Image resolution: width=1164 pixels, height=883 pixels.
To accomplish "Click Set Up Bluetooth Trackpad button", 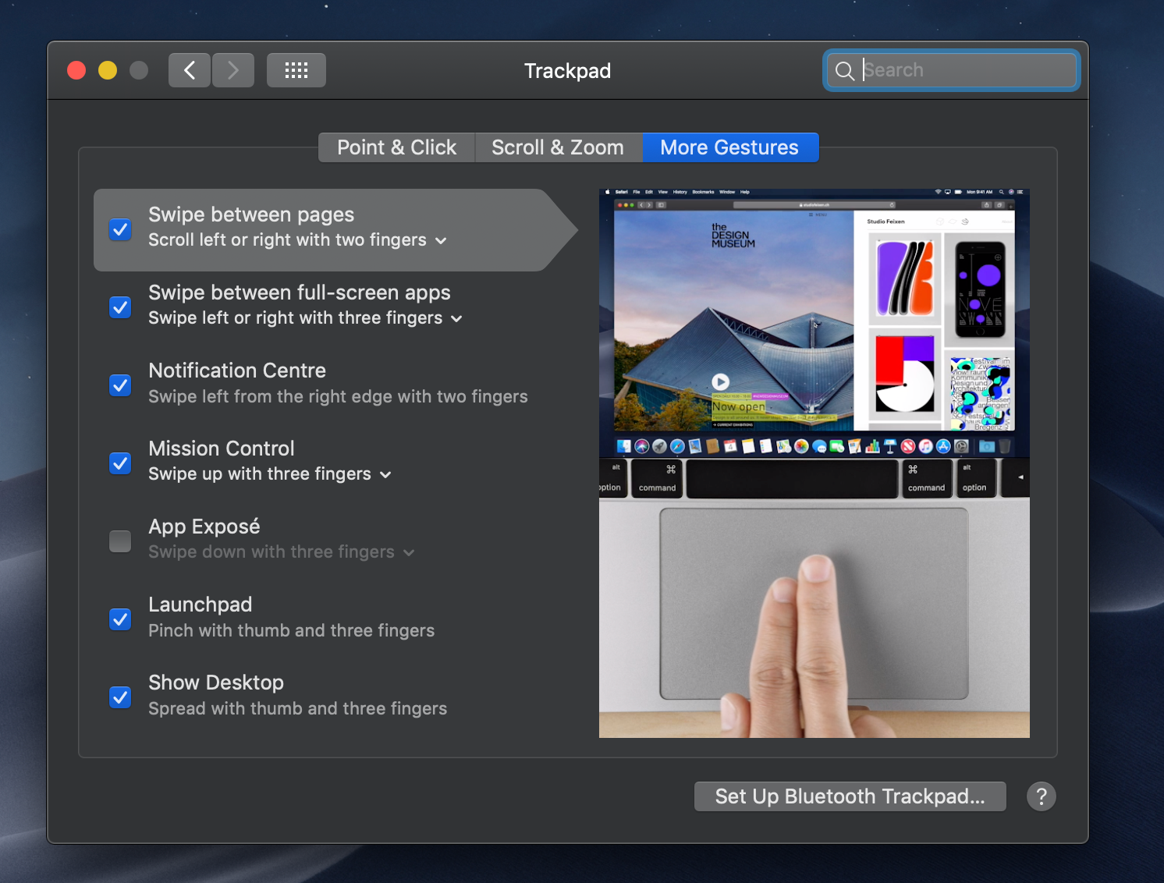I will (850, 796).
